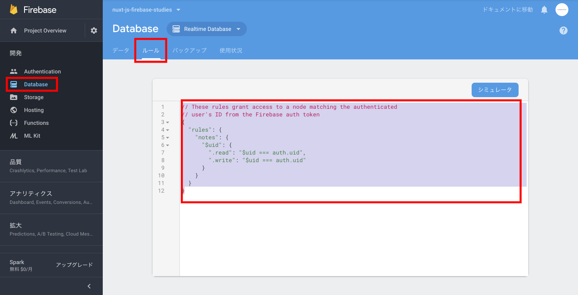Collapse code fold arrow on line 5
Viewport: 578px width, 295px height.
click(x=167, y=138)
